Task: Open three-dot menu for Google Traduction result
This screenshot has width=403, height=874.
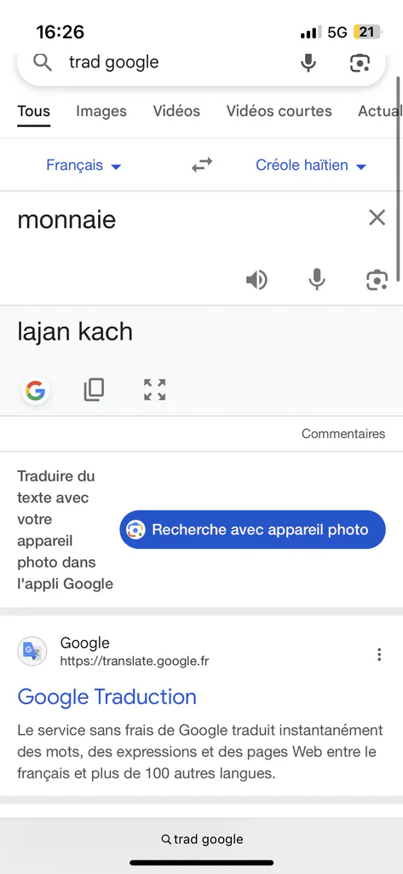Action: click(379, 655)
